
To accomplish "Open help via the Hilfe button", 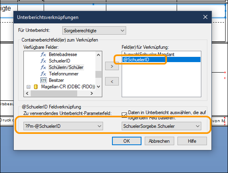I will [x=192, y=141].
